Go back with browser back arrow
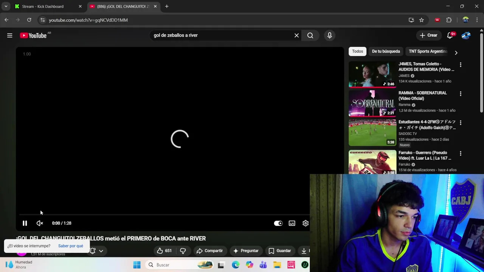The height and width of the screenshot is (272, 484). click(6, 20)
